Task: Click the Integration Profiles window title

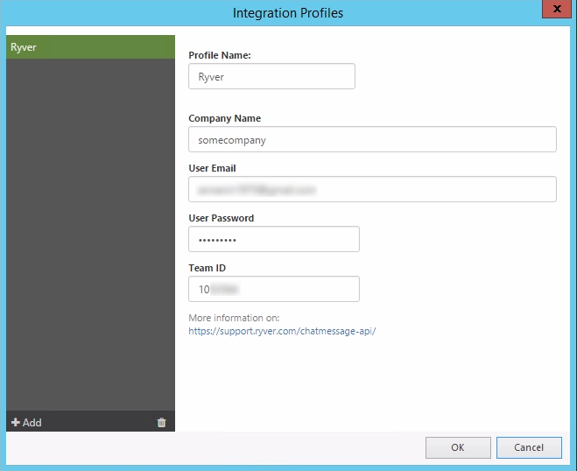Action: (x=288, y=13)
